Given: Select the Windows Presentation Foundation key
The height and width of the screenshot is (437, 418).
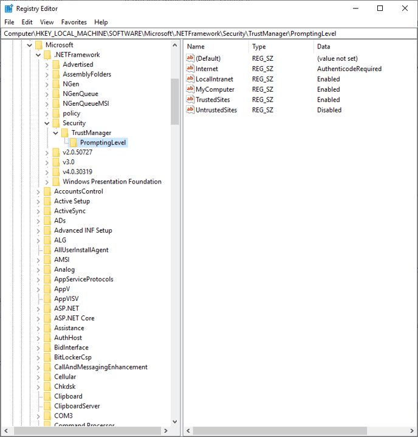Looking at the screenshot, I should click(112, 182).
